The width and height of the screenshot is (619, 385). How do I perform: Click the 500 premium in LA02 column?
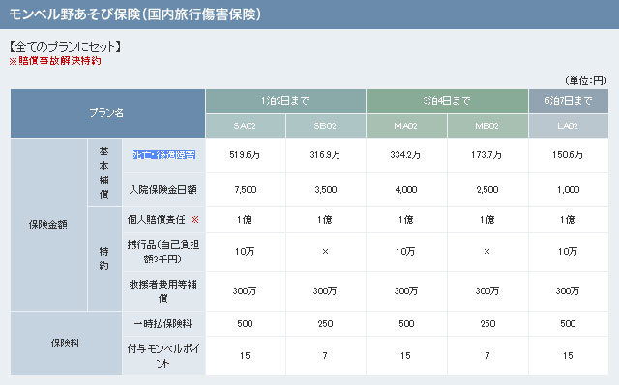tap(568, 324)
